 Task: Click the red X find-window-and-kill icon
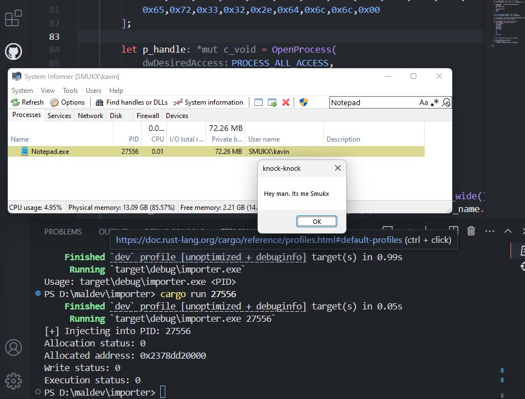(286, 102)
